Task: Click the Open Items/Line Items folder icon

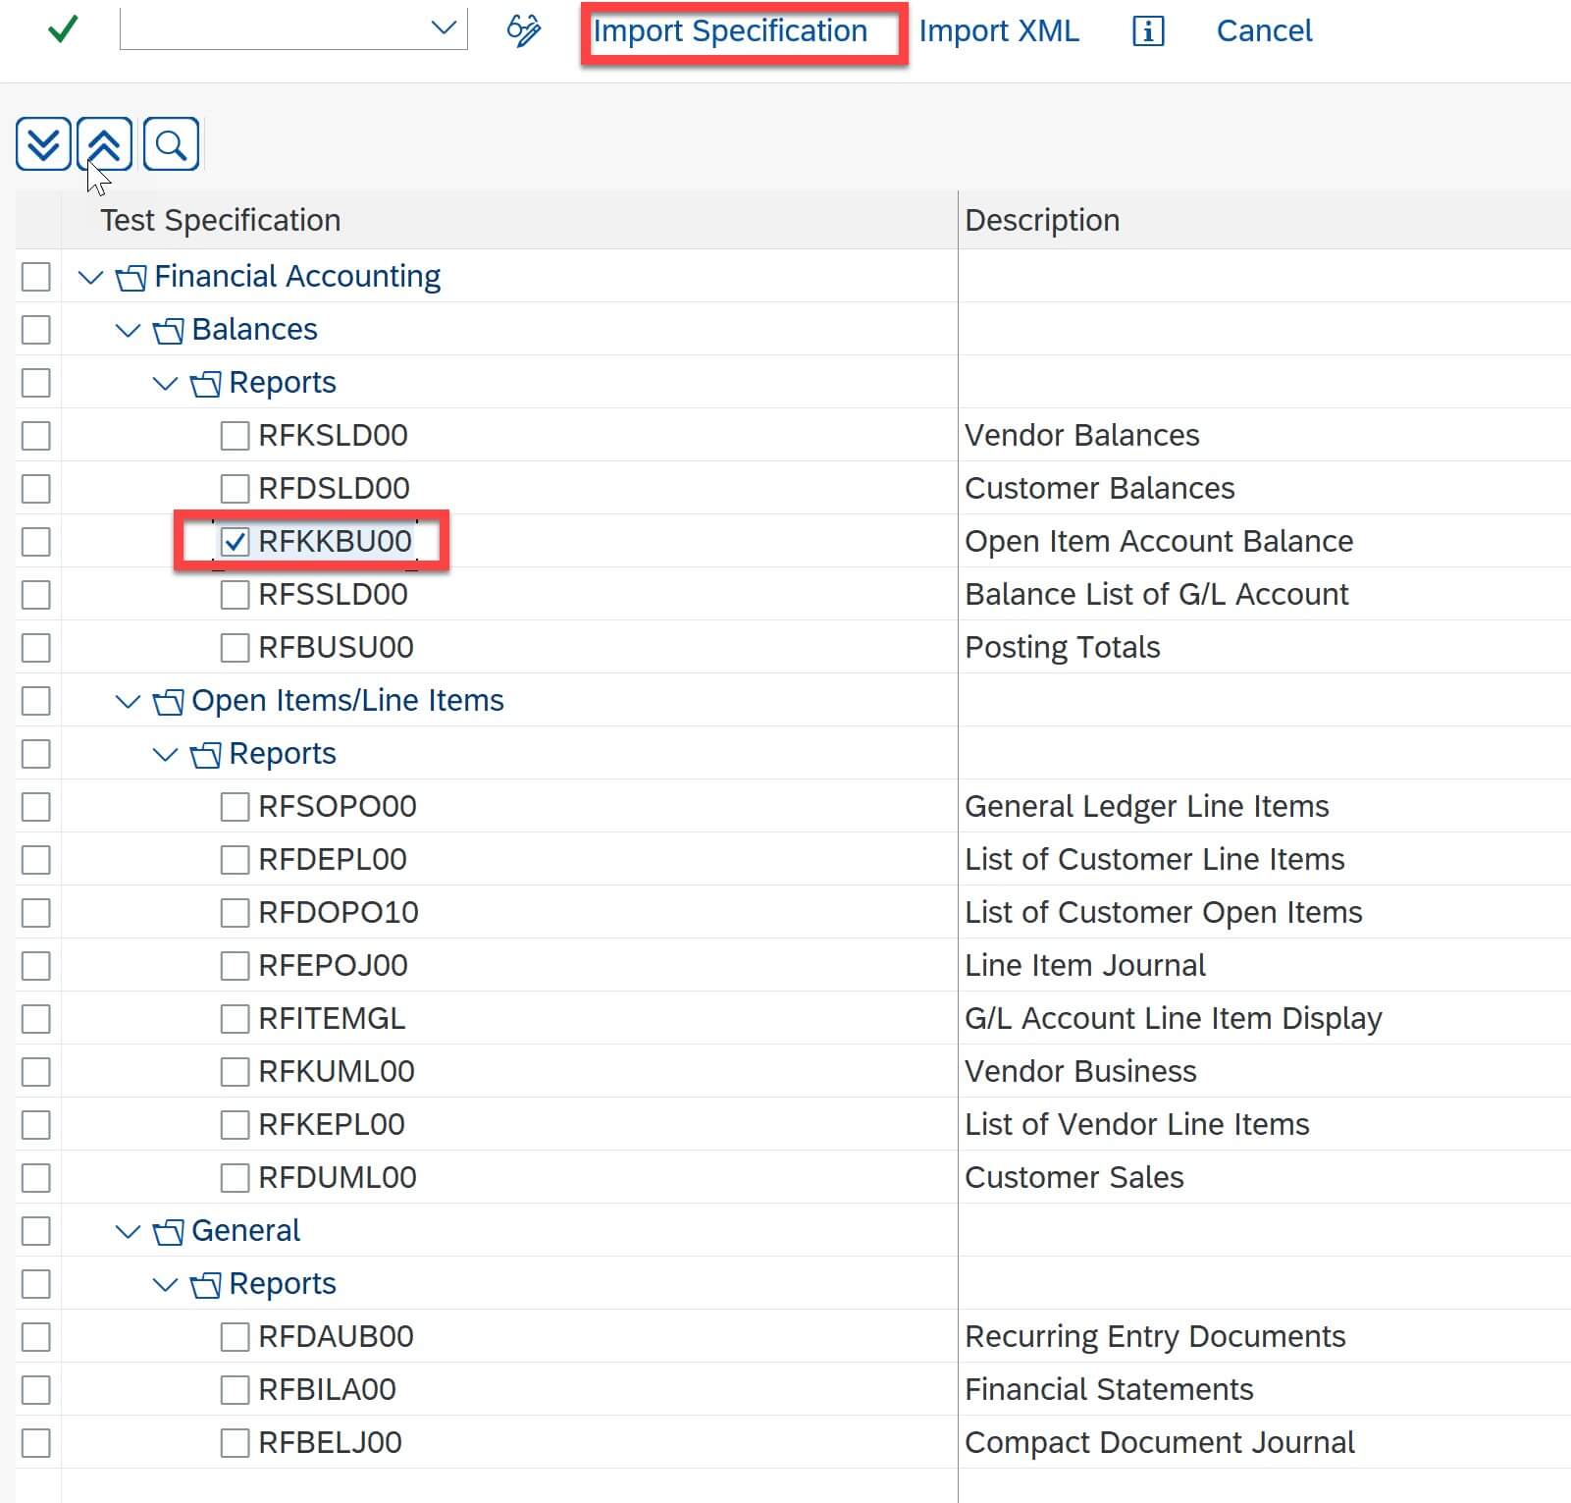Action: (168, 700)
